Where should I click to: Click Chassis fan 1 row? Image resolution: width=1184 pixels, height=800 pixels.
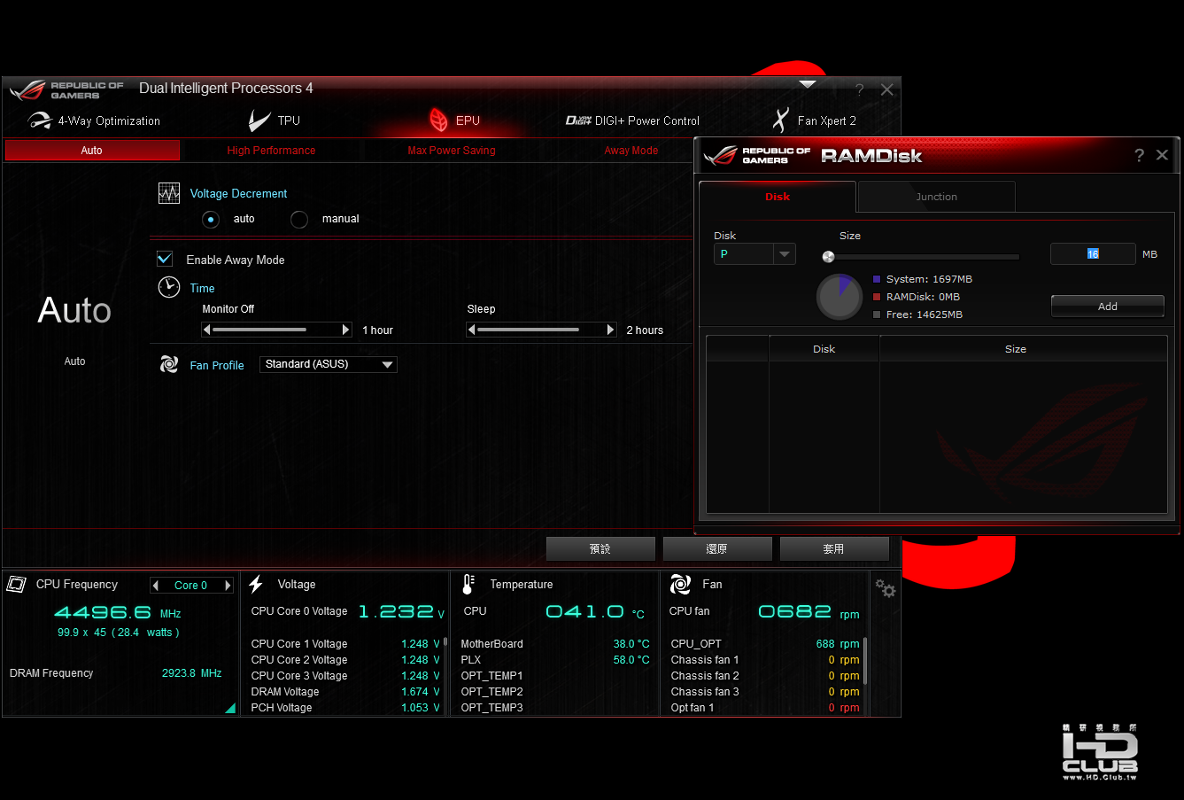point(765,660)
